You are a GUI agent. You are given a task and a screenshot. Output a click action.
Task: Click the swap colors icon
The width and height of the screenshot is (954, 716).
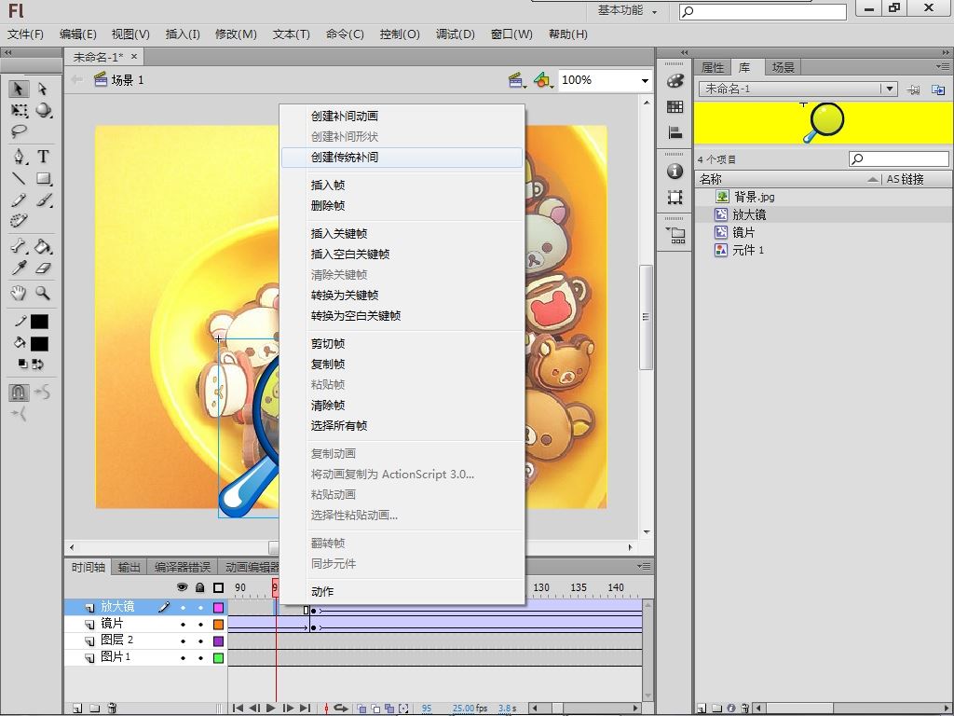click(38, 365)
